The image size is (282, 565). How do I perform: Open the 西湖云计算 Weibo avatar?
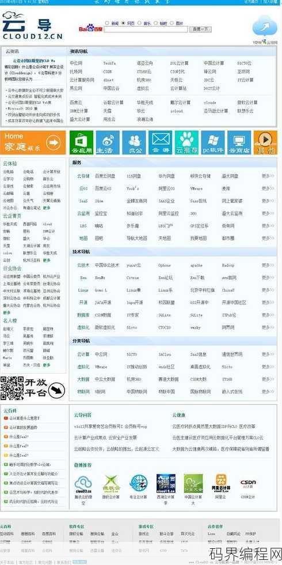166,483
